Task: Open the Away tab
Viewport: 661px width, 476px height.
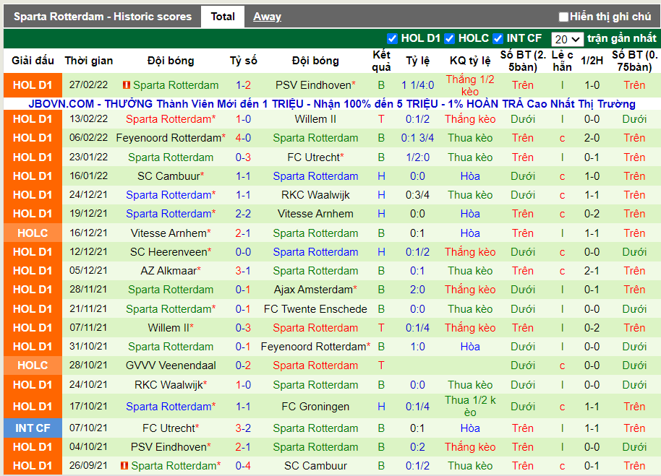Action: tap(267, 17)
